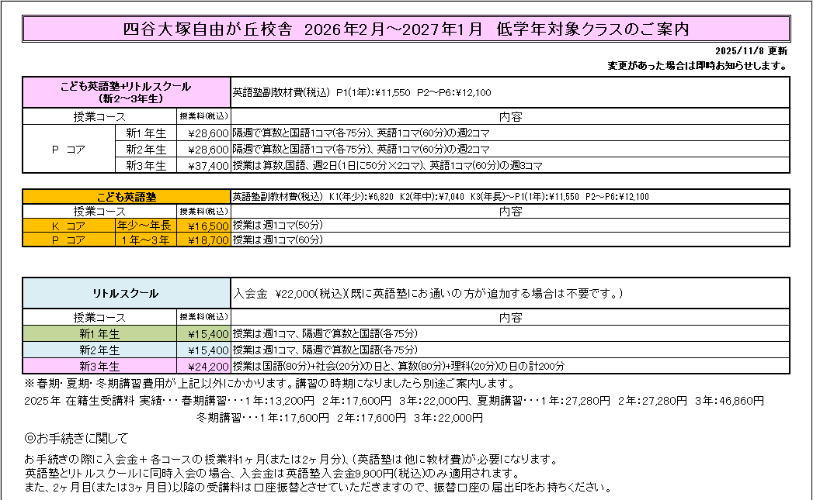
Task: Select the orange K コア course cell
Action: pos(68,226)
